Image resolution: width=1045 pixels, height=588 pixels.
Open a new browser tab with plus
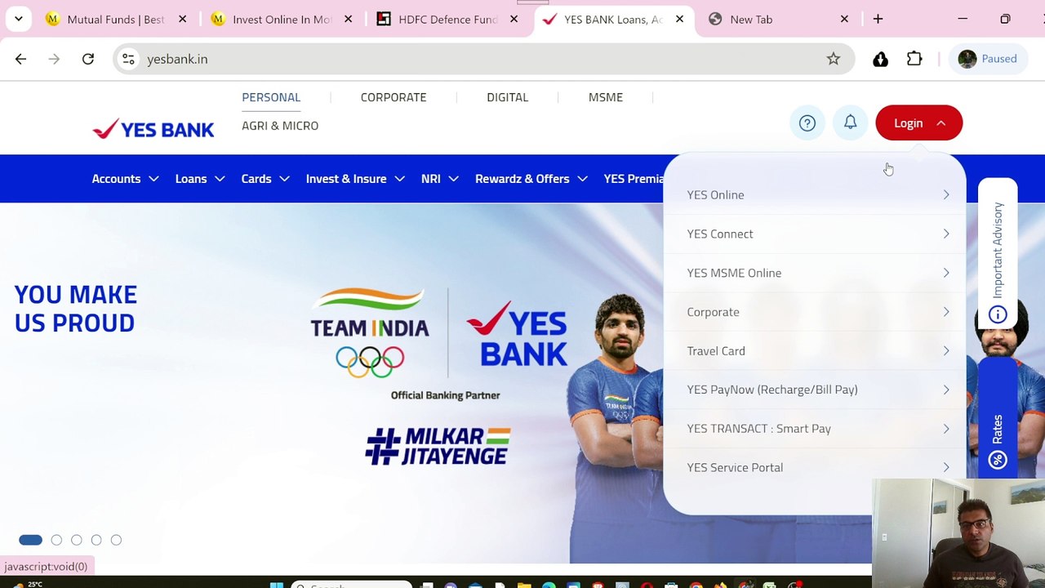[x=878, y=19]
